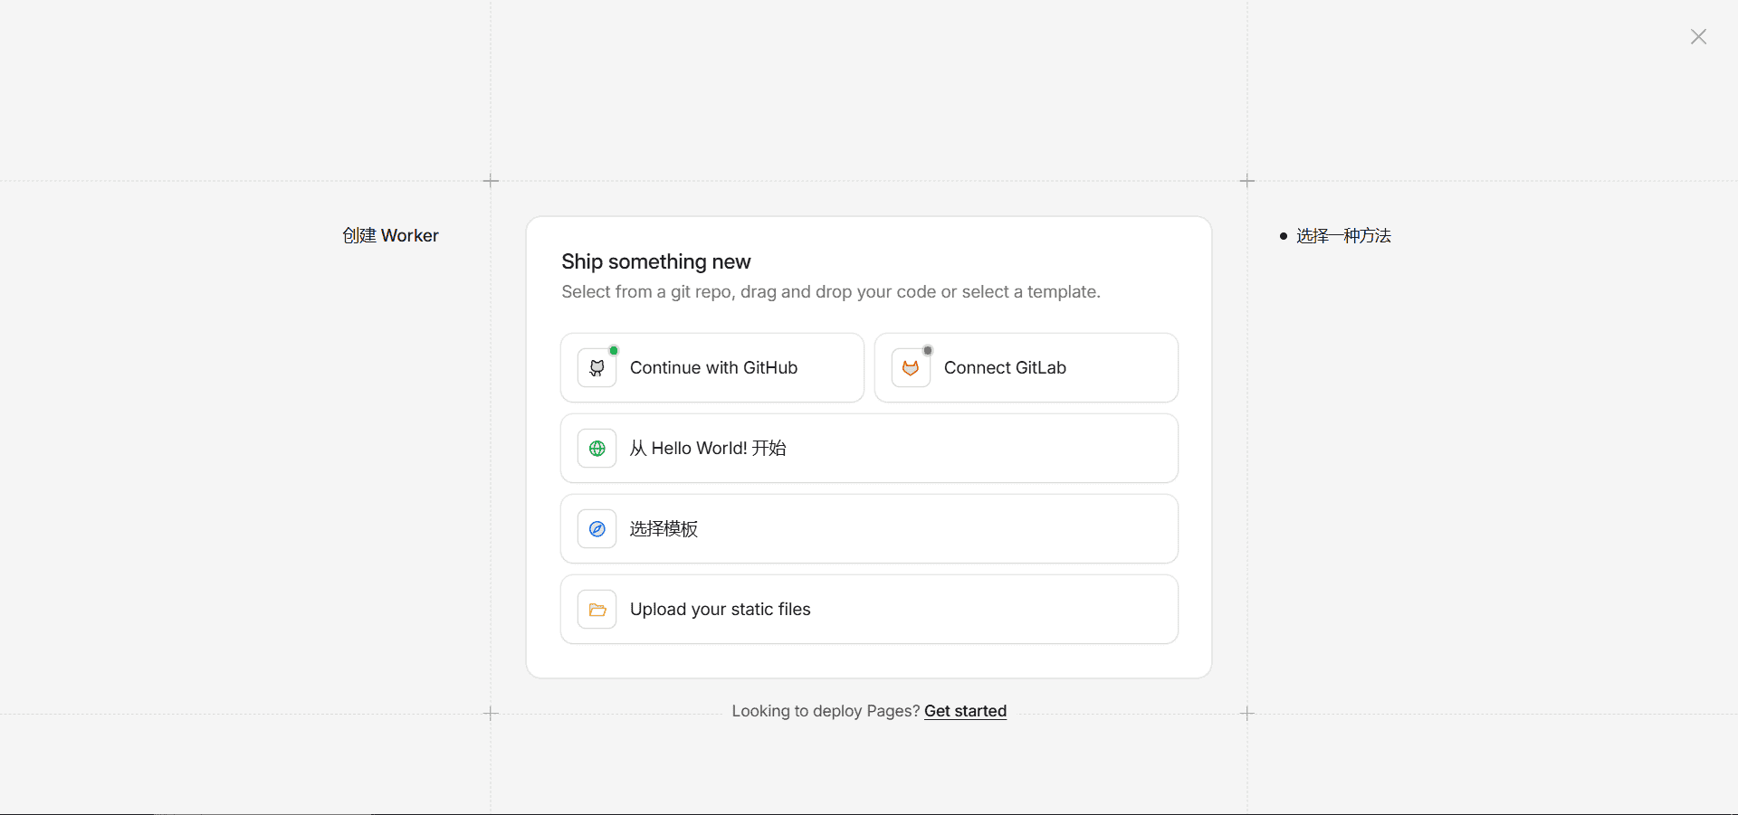The image size is (1738, 815).
Task: Click the bullet beside 选择一种方法
Action: [1284, 236]
